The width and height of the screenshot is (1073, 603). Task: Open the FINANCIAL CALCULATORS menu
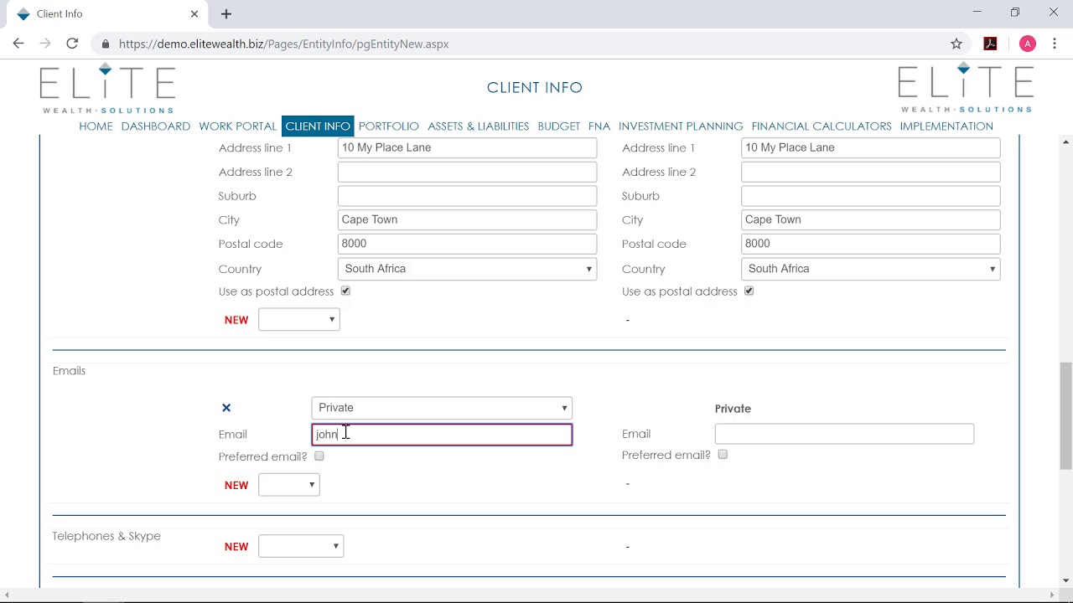point(821,126)
